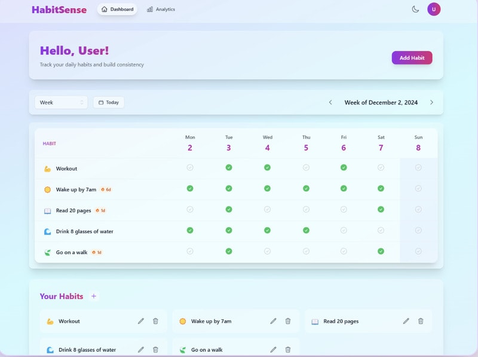Toggle dark mode moon icon
Image resolution: width=478 pixels, height=357 pixels.
coord(415,9)
